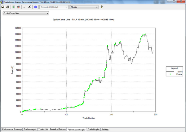Click the decrease font size icon
Screen dimensions: 186x132
(24, 7)
